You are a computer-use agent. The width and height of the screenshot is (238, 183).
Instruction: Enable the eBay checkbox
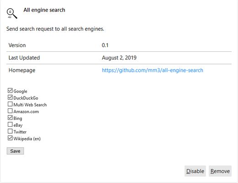click(x=10, y=124)
